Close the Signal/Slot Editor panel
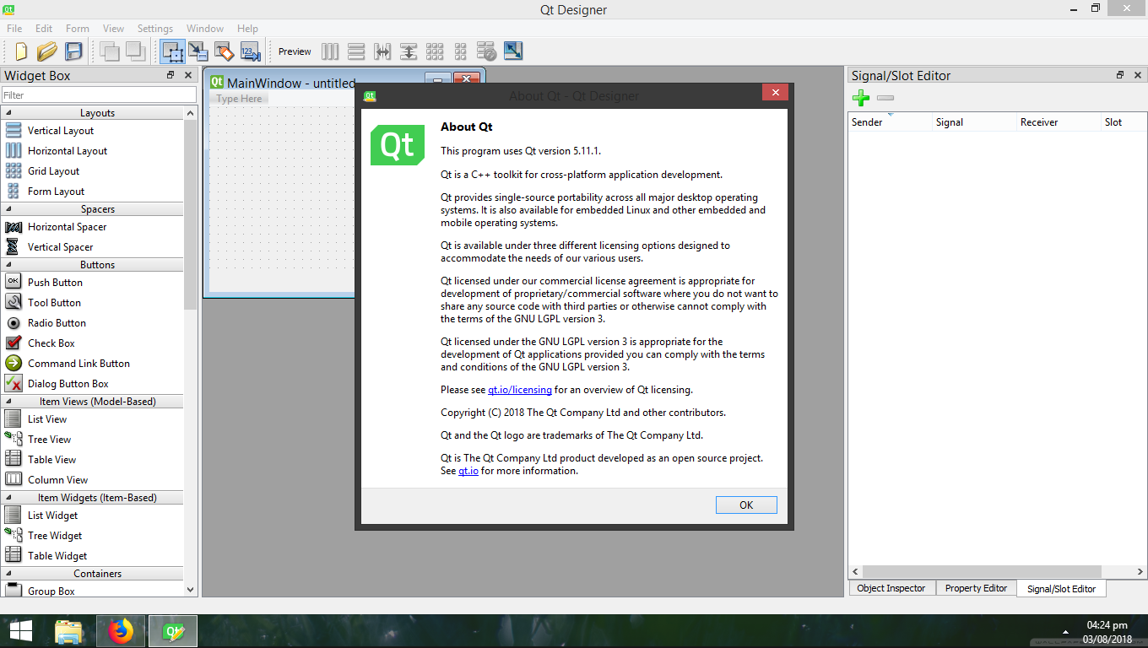1148x648 pixels. [x=1137, y=75]
